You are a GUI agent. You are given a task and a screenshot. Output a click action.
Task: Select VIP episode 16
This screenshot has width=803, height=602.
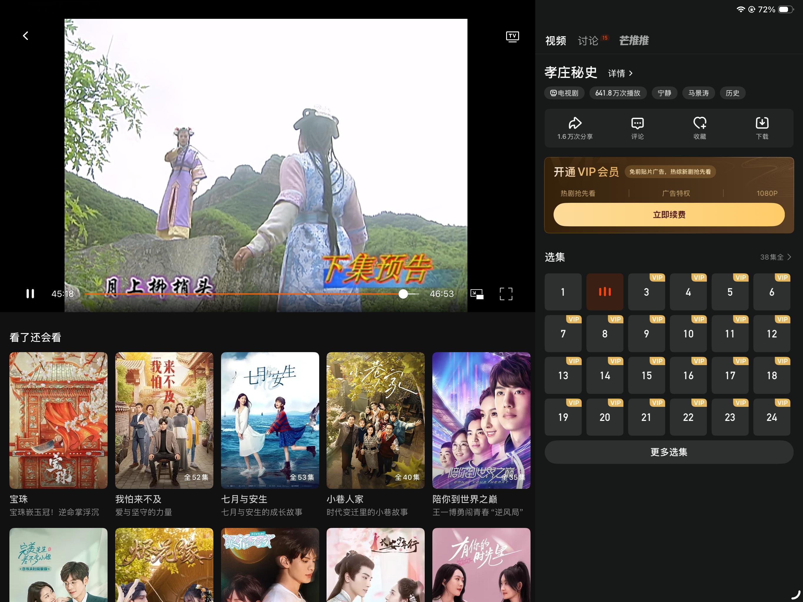click(x=688, y=375)
